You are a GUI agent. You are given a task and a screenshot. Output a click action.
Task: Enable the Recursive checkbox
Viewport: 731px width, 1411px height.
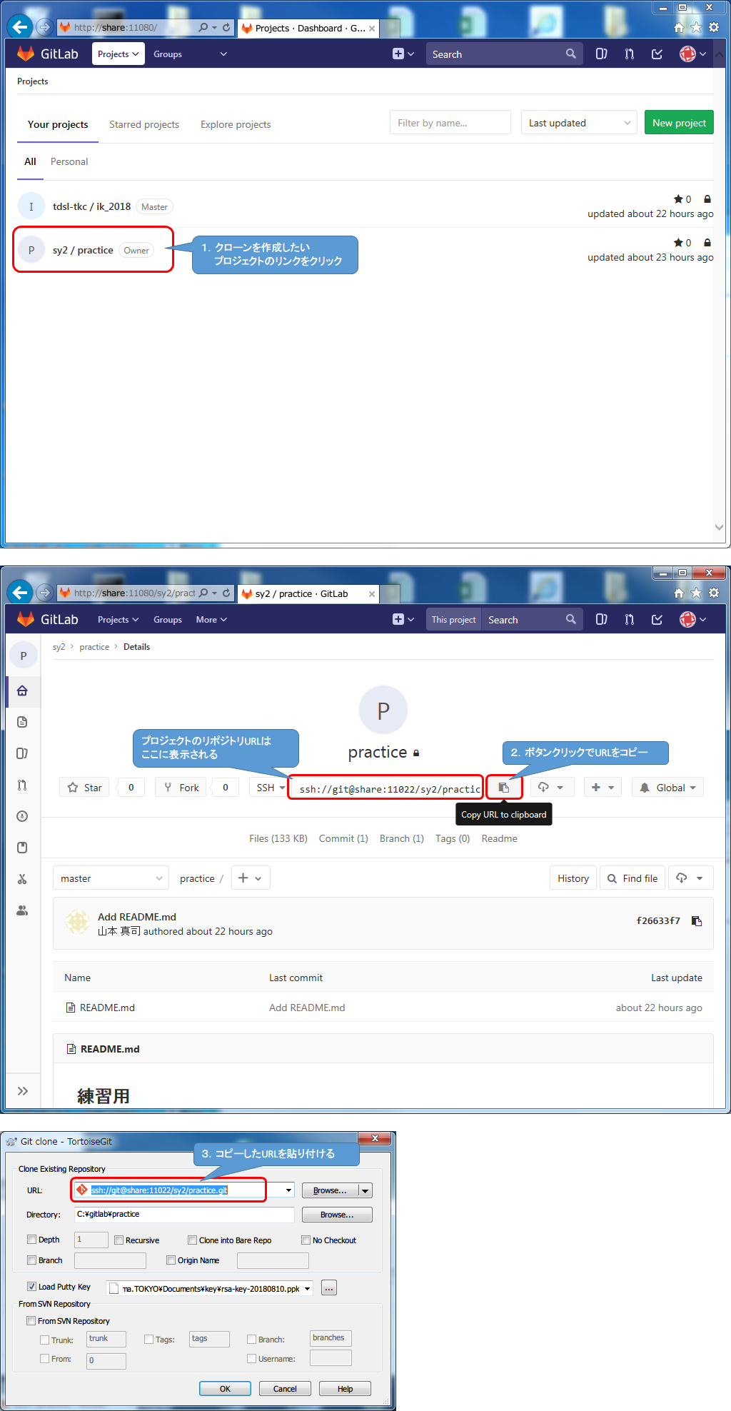pyautogui.click(x=119, y=1240)
